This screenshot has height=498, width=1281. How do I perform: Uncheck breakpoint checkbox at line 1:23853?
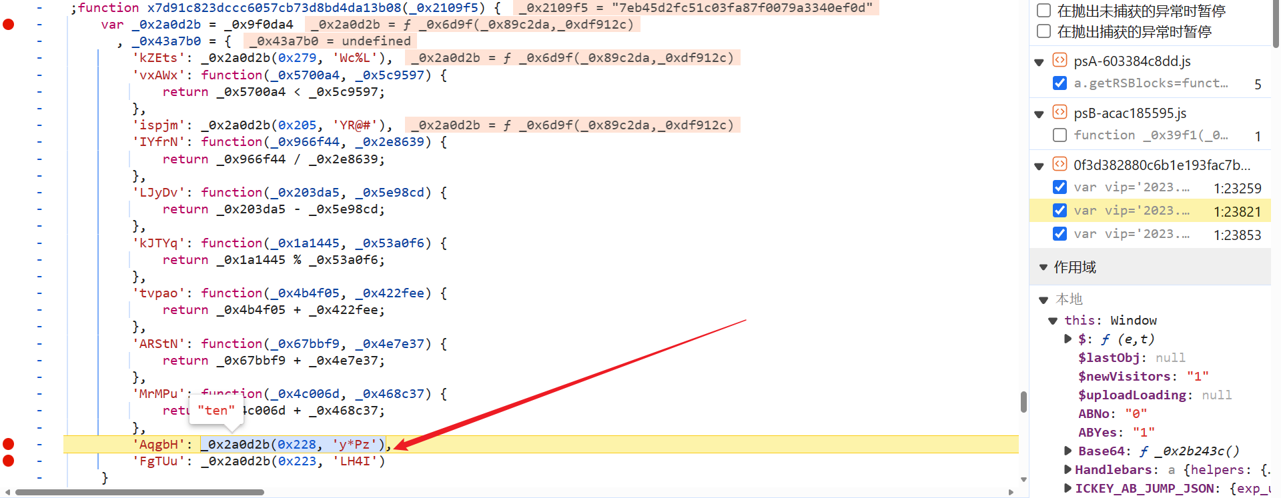point(1059,234)
